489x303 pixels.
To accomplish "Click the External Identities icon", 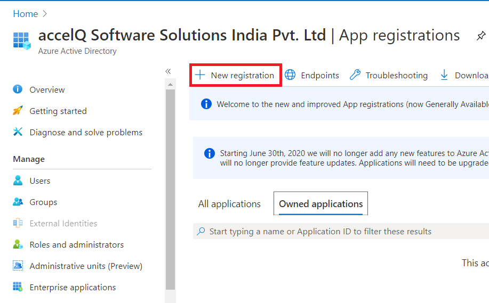I will pos(18,223).
